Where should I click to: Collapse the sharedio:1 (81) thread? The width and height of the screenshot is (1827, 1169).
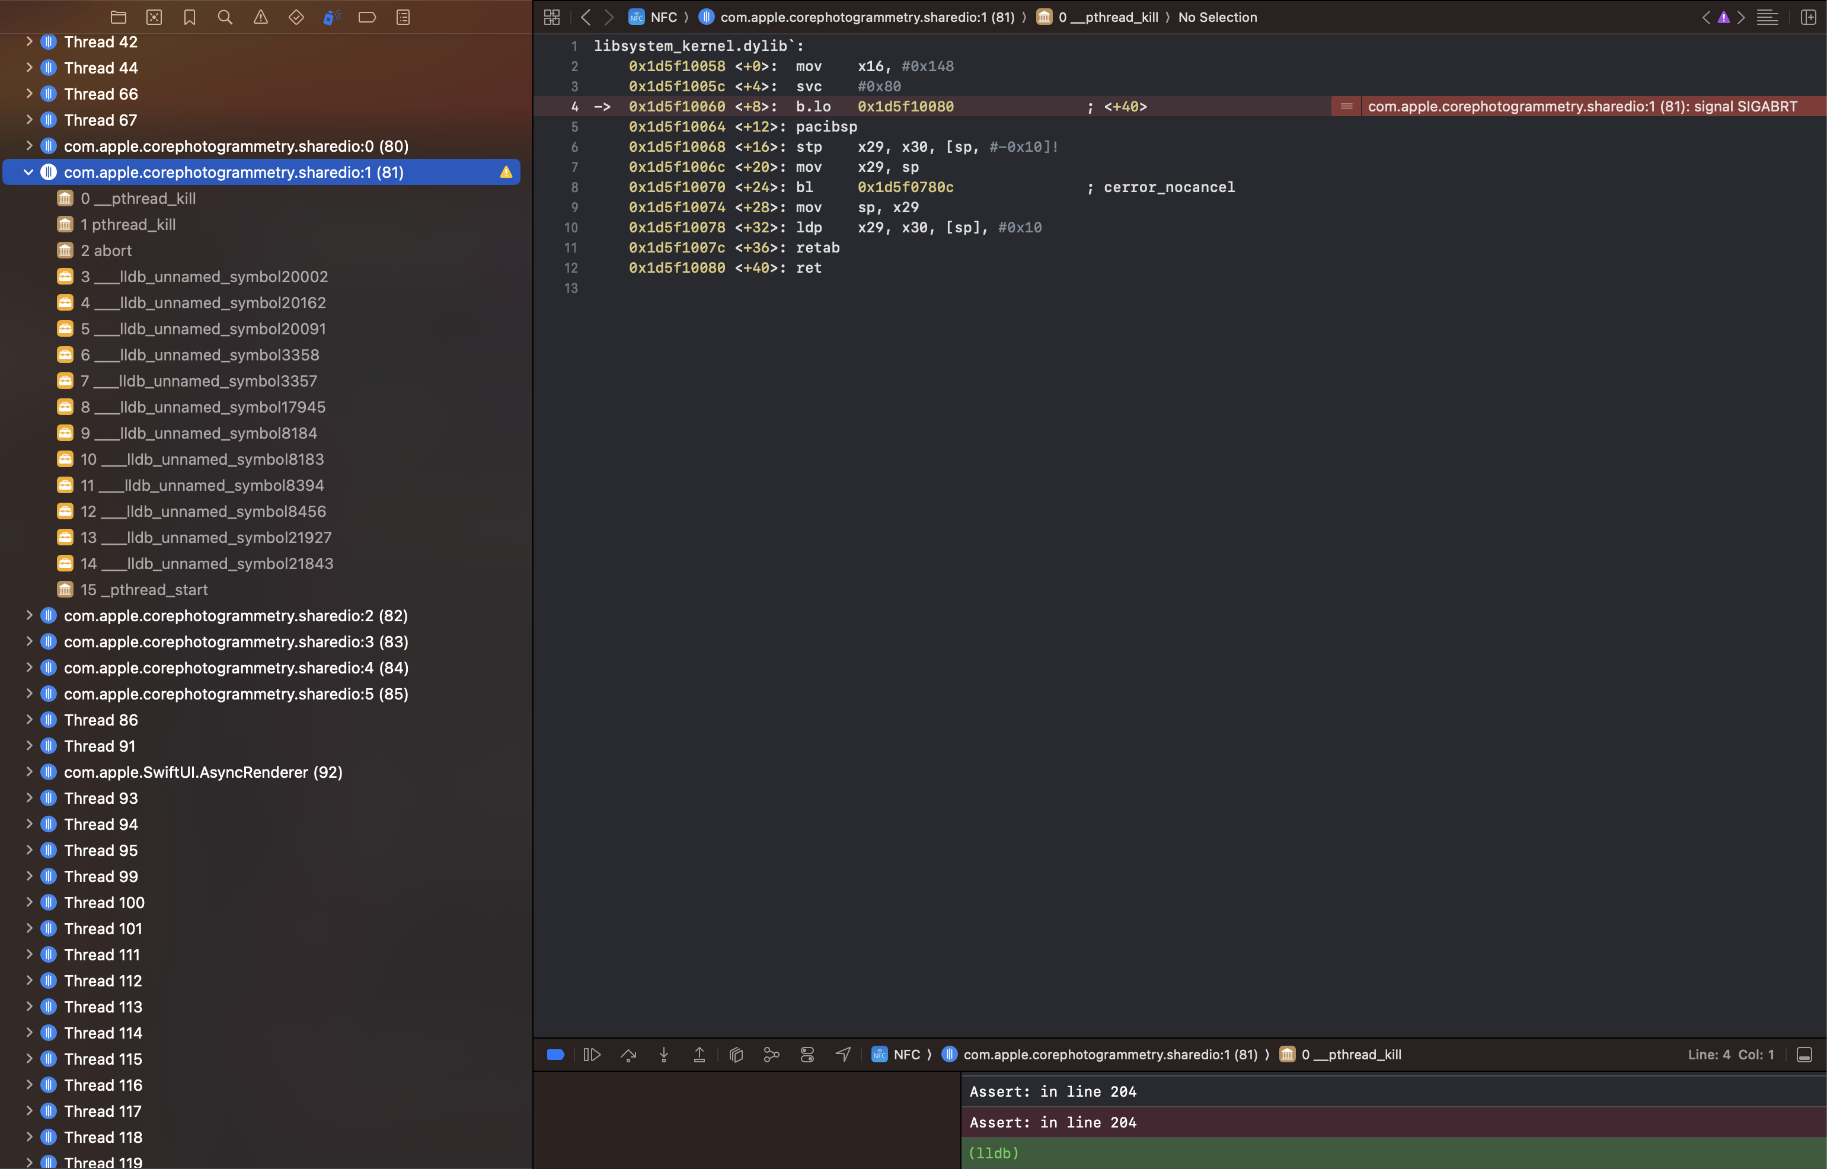[28, 173]
